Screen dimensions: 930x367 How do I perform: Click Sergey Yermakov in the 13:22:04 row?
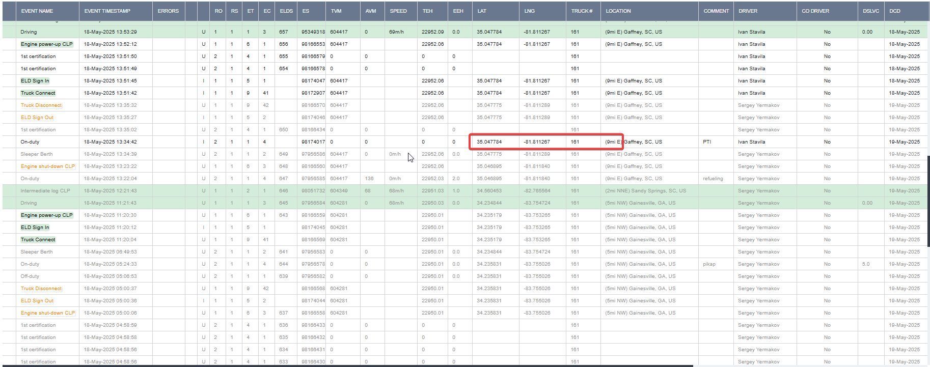758,179
